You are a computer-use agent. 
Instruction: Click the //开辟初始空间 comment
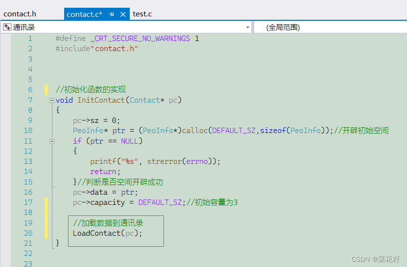coord(361,130)
